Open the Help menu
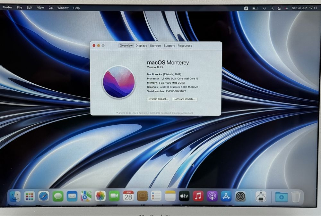 [x=76, y=8]
